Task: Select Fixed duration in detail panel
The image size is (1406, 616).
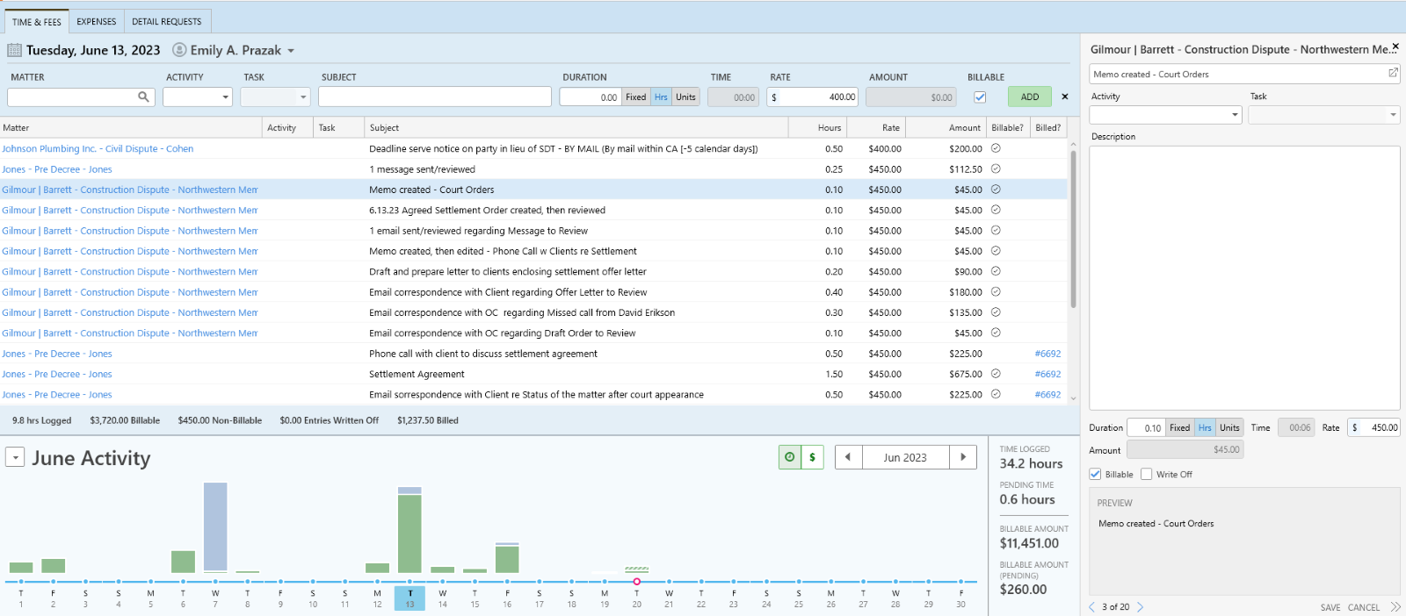Action: 1179,428
